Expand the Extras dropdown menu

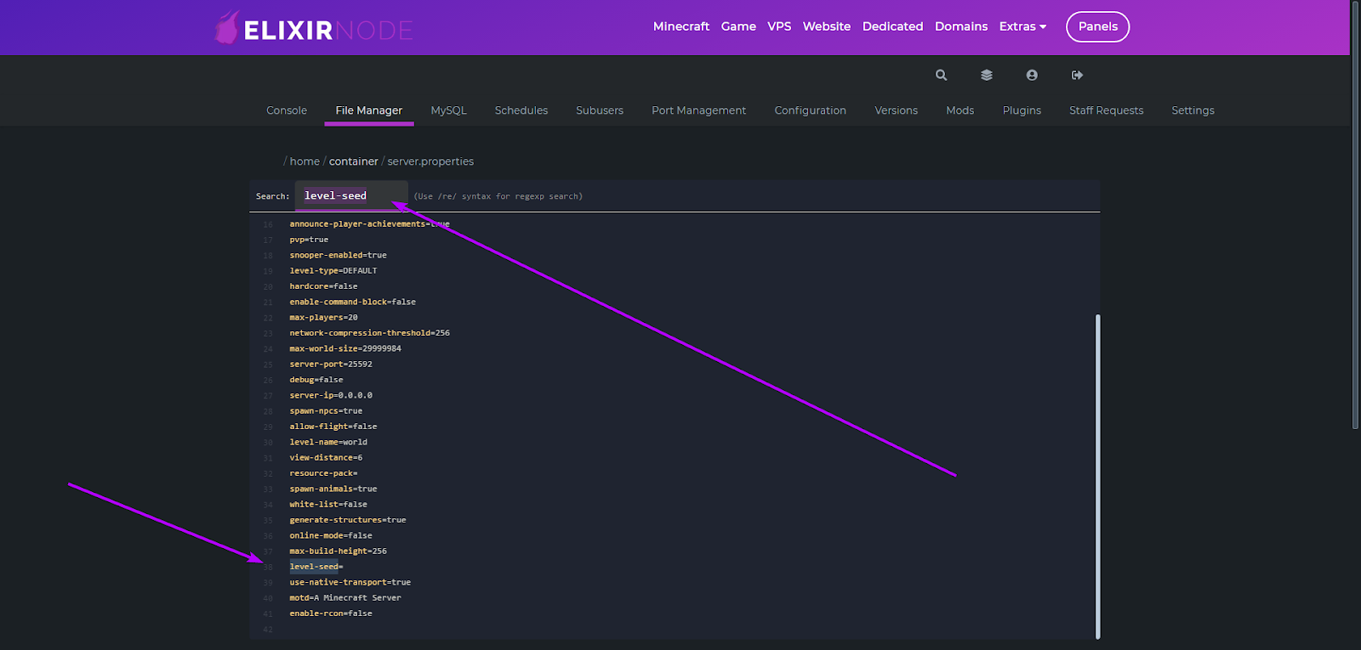coord(1023,26)
